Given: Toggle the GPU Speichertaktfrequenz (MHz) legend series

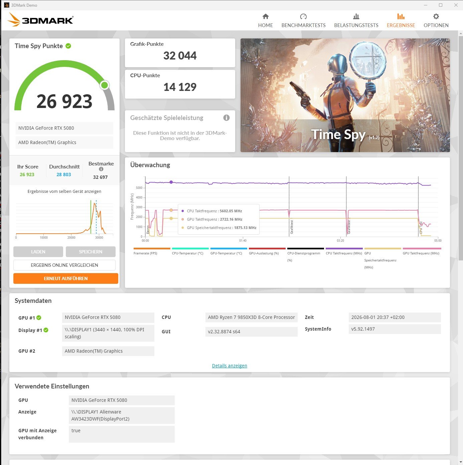Looking at the screenshot, I should click(382, 258).
